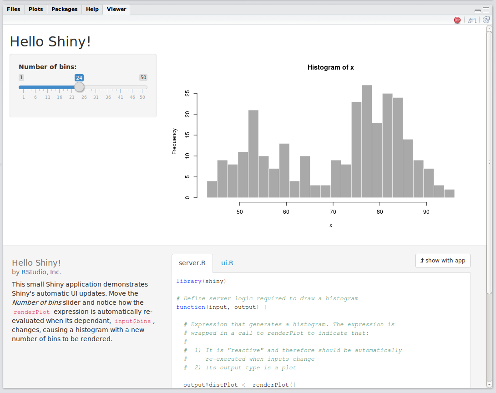Show the ui.R code tab

227,263
